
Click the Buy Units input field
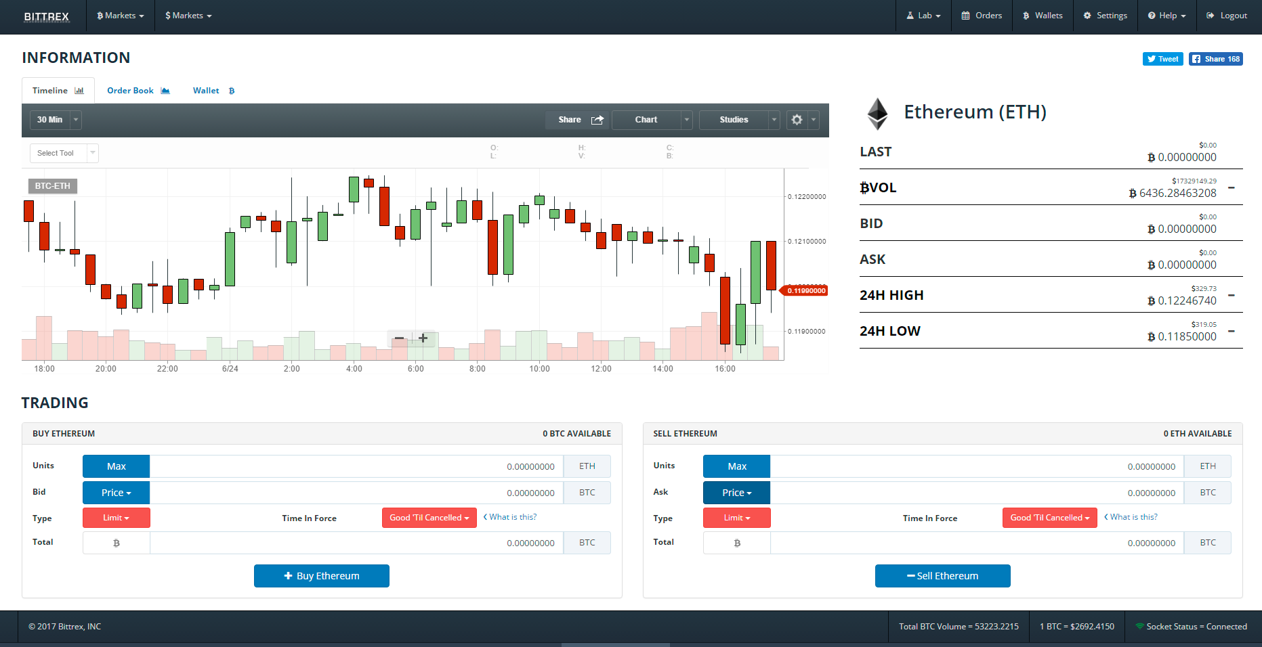356,466
